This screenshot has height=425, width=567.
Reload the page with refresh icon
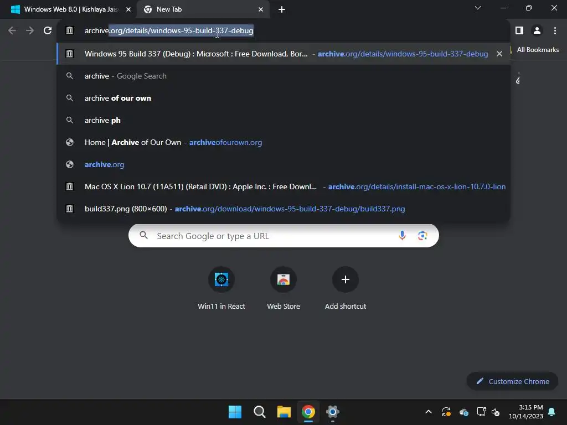coord(48,31)
